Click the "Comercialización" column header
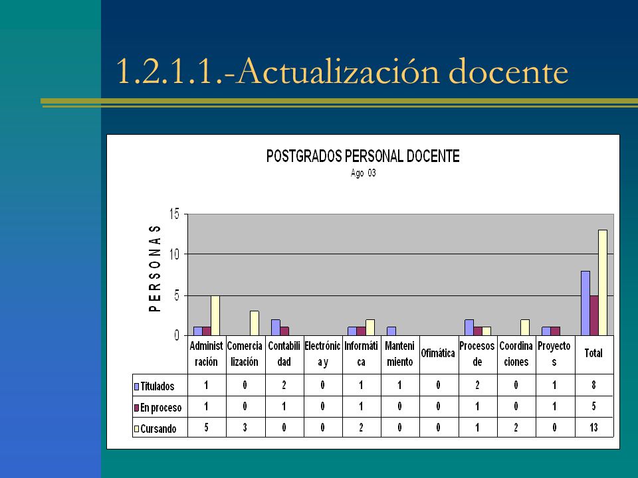The image size is (638, 478). click(x=245, y=354)
